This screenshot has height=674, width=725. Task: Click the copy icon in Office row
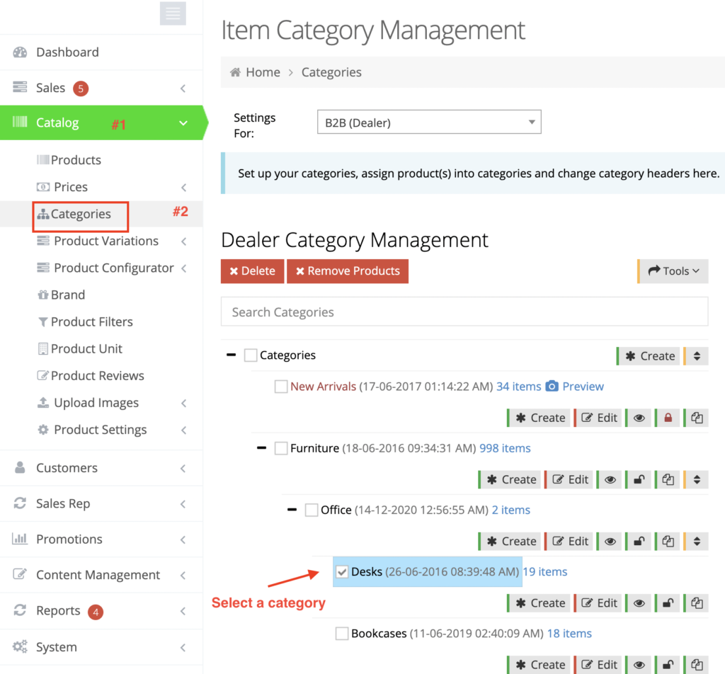668,542
